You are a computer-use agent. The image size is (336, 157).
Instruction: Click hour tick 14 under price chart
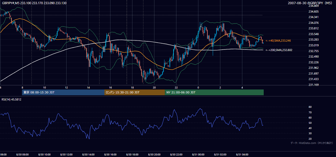tap(88, 87)
